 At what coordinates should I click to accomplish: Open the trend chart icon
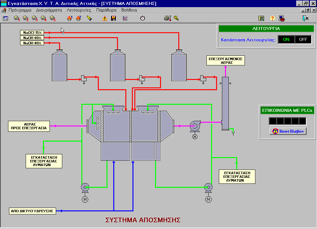125,18
